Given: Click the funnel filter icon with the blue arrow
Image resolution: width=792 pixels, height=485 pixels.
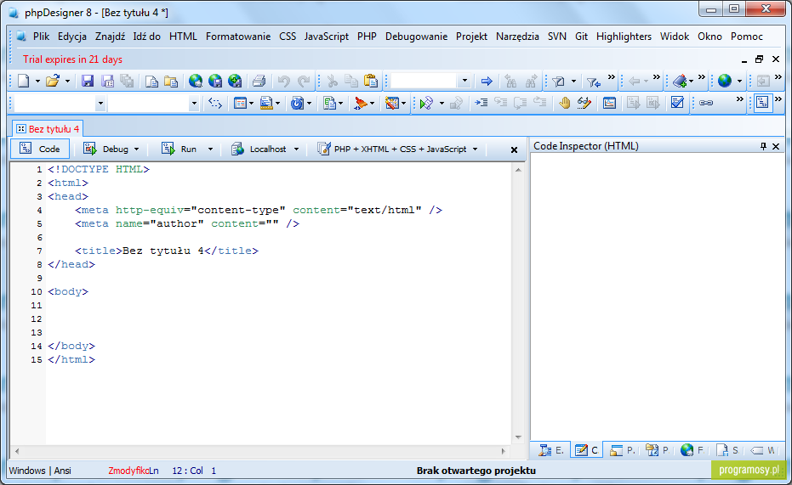Looking at the screenshot, I should tap(593, 81).
